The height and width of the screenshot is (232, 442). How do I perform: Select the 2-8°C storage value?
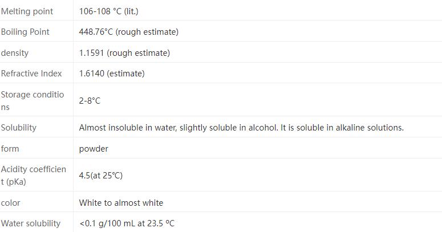tap(90, 101)
